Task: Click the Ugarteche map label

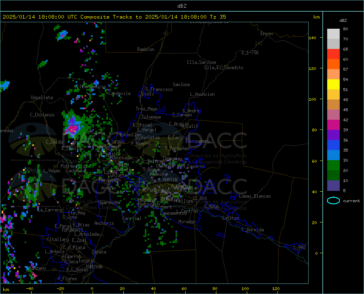Action: 109,203
